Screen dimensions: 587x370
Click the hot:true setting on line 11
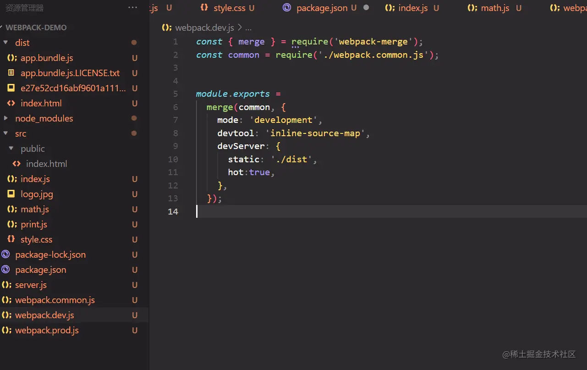pos(249,173)
